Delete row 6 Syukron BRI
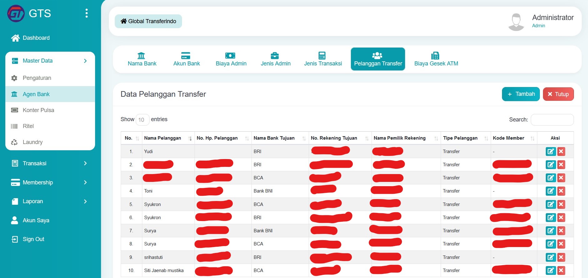The width and height of the screenshot is (588, 278). click(x=561, y=218)
